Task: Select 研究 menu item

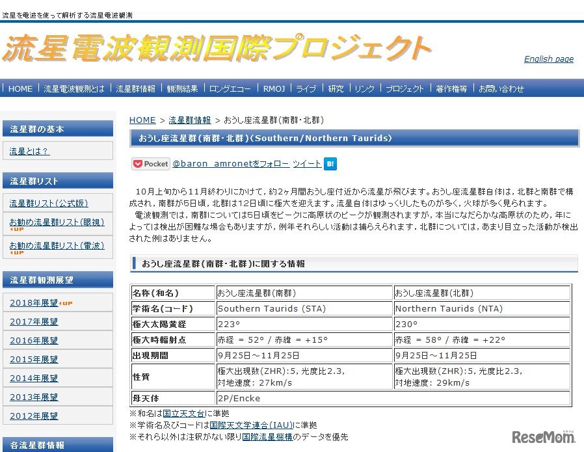Action: [336, 88]
